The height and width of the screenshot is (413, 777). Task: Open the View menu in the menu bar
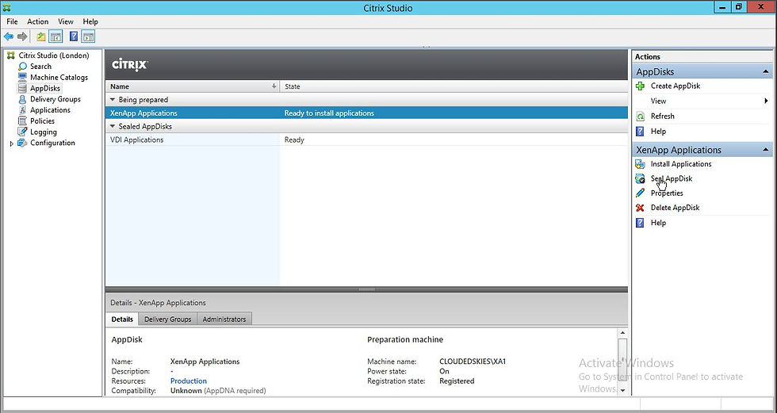tap(65, 21)
